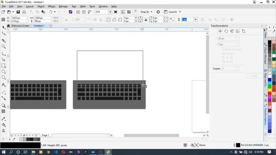Click the Save disk icon
Viewport: 276px width, 155px height.
point(18,12)
